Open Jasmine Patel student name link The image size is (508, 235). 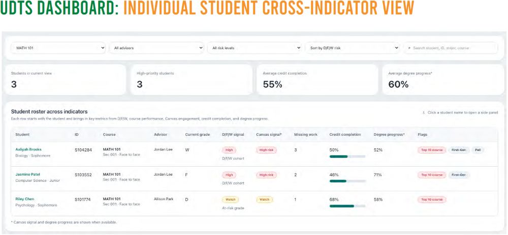point(27,174)
